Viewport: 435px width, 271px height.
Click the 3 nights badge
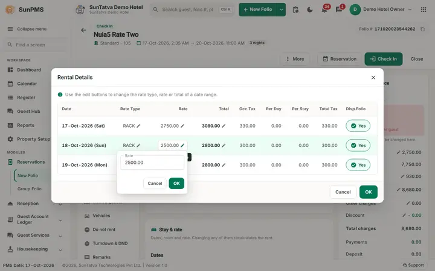point(257,43)
